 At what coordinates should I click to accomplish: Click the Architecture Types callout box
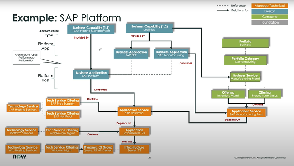[26, 57]
